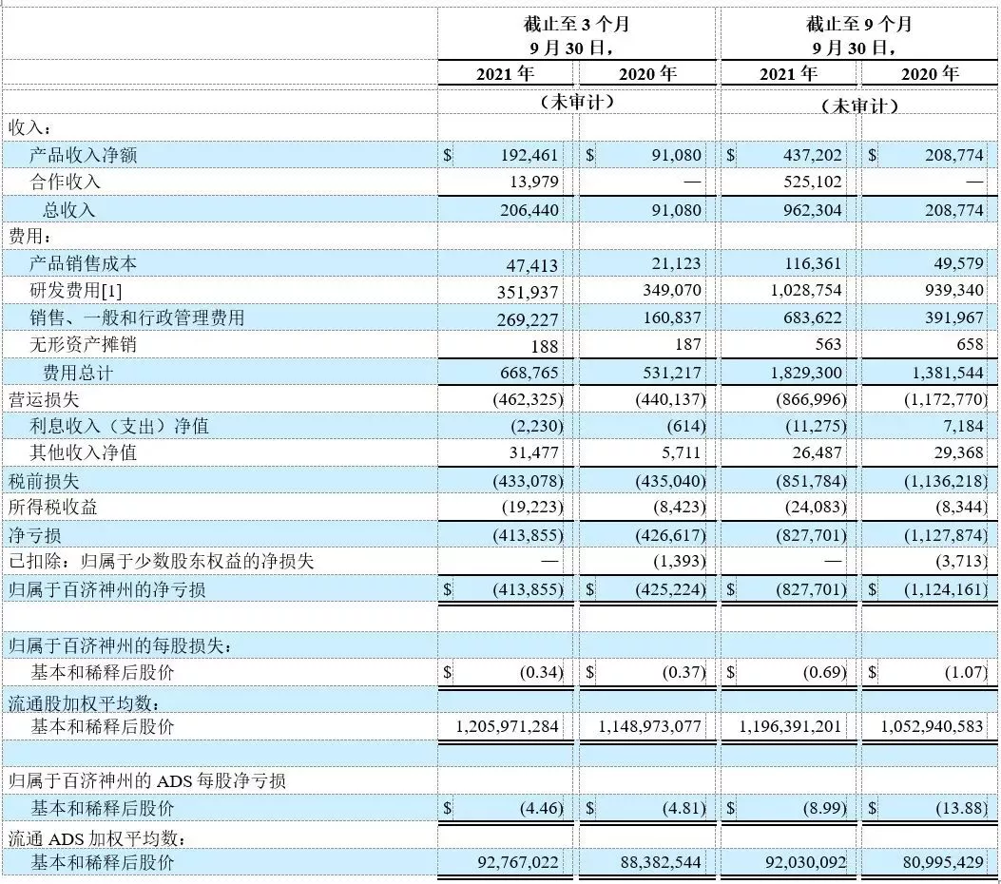This screenshot has height=884, width=1001.
Task: Click the SG&A expense value 269,227
Action: click(x=528, y=319)
